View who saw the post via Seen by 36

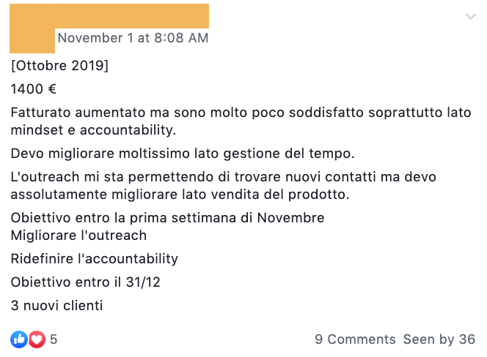click(x=439, y=339)
